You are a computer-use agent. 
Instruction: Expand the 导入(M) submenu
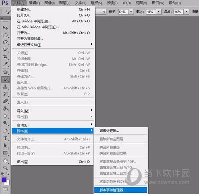tap(53, 111)
